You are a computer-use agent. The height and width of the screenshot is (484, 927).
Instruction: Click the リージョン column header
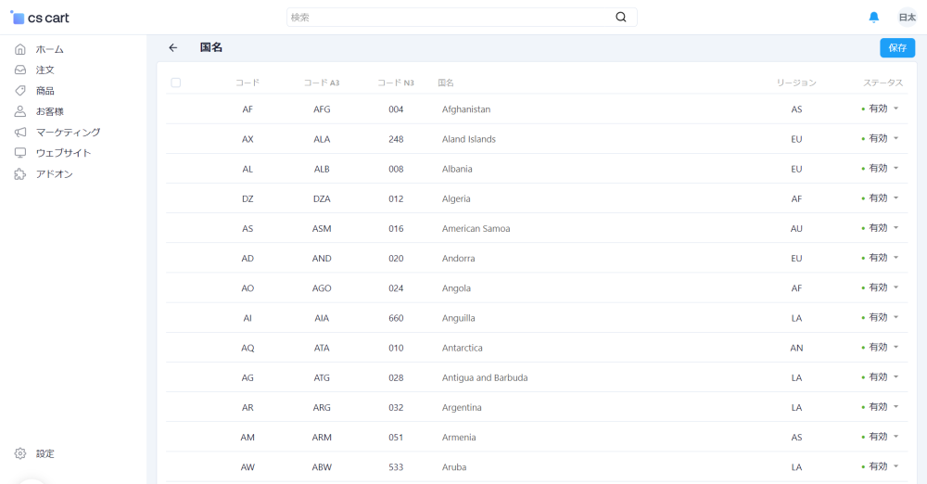(796, 83)
